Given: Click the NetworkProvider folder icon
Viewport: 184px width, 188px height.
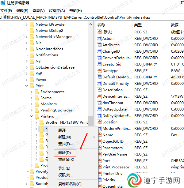Looking at the screenshot, I should [32, 24].
